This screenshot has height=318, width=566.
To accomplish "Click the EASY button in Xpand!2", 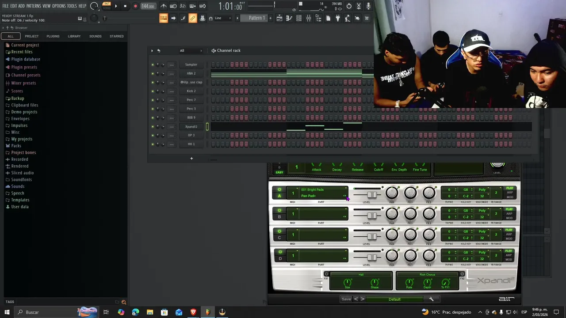I will [279, 172].
